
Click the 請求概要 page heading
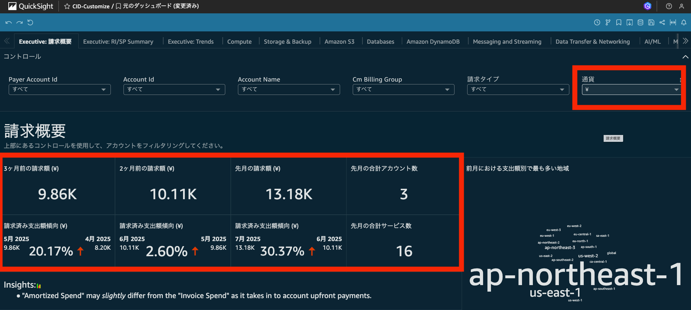coord(35,131)
